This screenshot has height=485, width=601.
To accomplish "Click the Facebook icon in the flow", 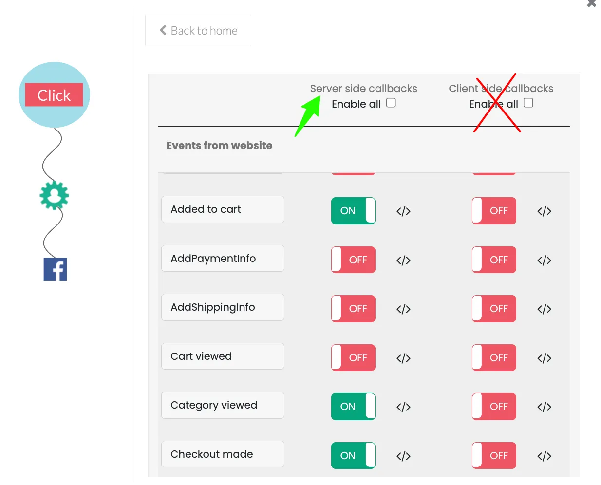I will [55, 269].
